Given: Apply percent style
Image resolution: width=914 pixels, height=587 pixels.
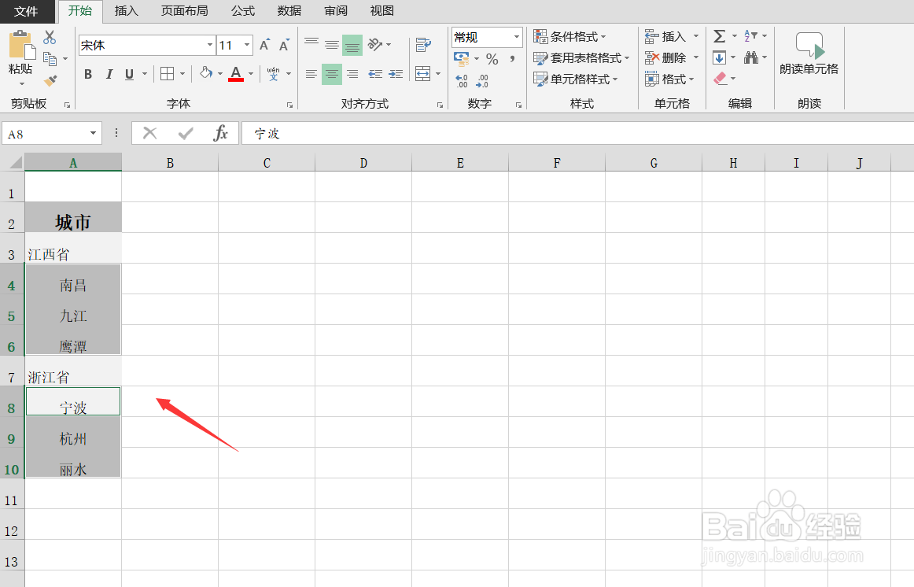Looking at the screenshot, I should pos(492,59).
